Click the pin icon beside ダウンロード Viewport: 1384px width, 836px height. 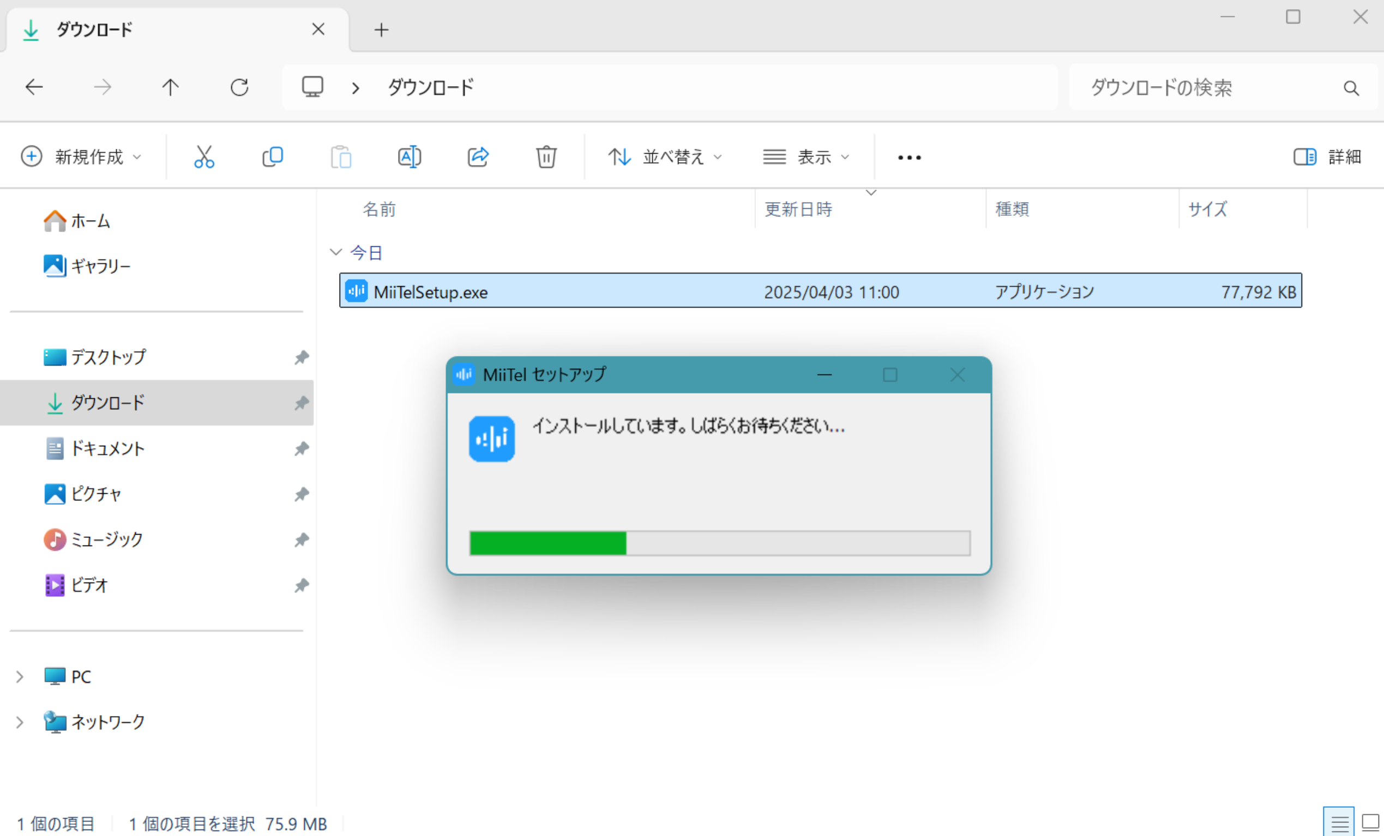(x=302, y=403)
